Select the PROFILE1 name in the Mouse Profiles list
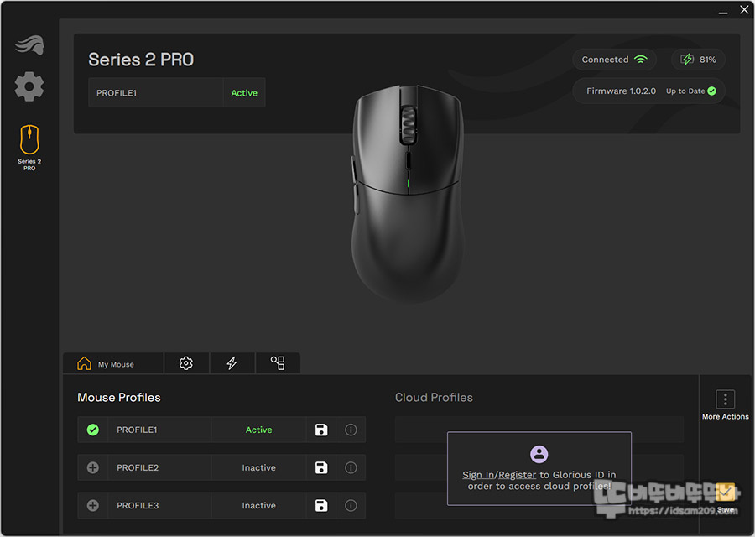The image size is (755, 537). (137, 430)
